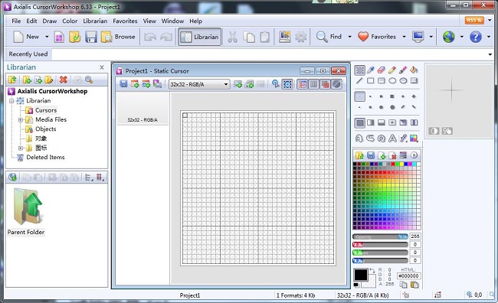The width and height of the screenshot is (498, 303).
Task: Open the Draw menu
Action: coord(50,21)
